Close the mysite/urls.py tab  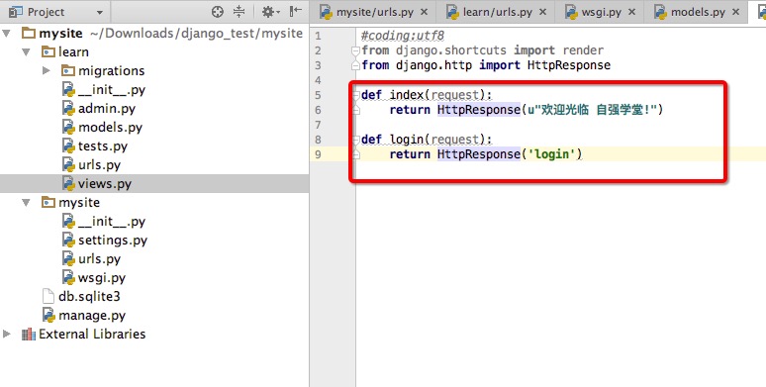point(424,12)
